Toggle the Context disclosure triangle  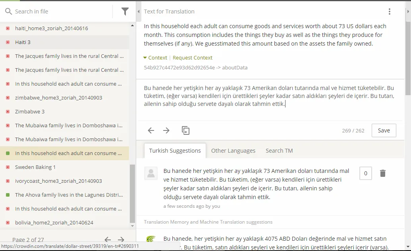tap(145, 57)
